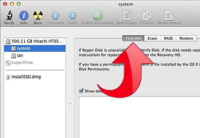Click the Eject toolbar icon
Viewport: 200px width, 138px height.
click(73, 15)
